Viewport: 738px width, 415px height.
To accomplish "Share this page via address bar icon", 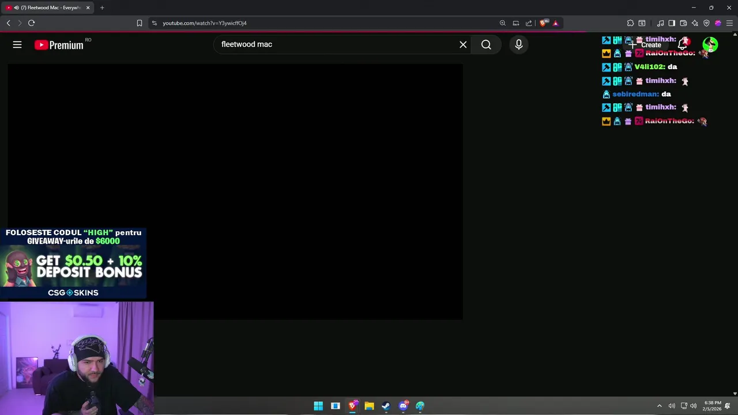I will [x=529, y=23].
